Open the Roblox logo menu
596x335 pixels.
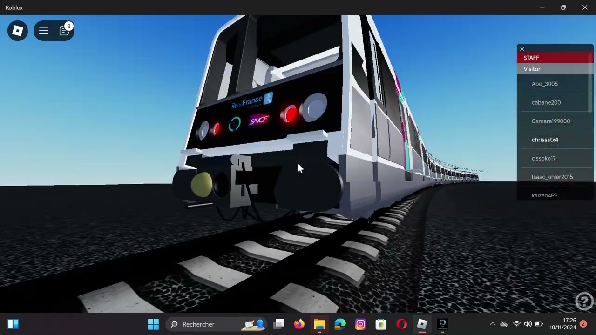point(18,31)
